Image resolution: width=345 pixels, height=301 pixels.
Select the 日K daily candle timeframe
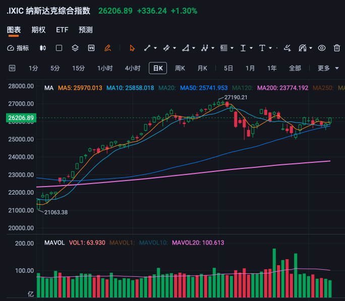tap(158, 68)
